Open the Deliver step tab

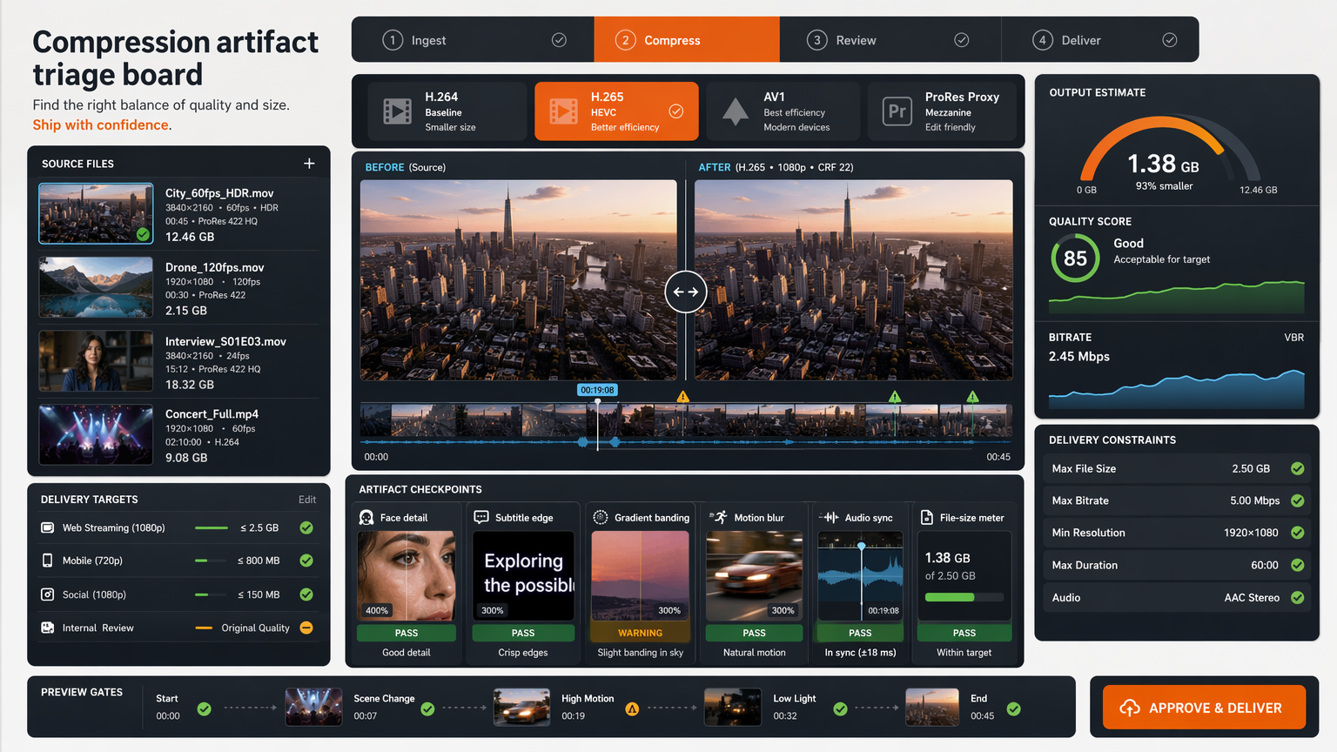(x=1100, y=39)
